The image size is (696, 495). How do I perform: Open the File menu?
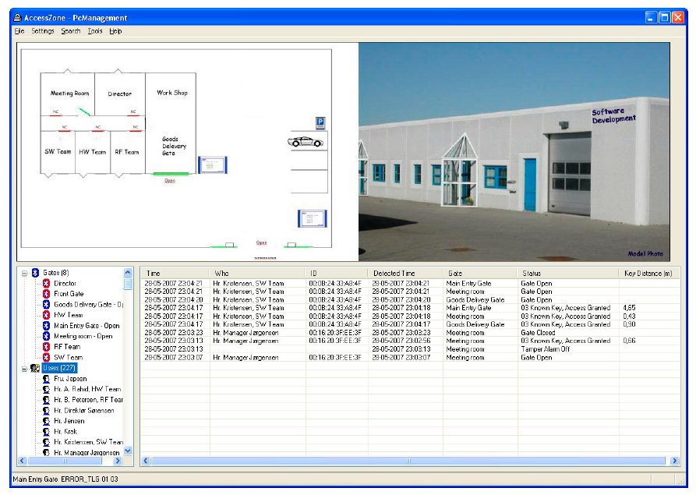click(x=19, y=31)
